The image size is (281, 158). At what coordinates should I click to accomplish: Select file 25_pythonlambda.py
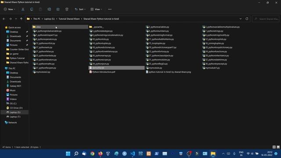pyautogui.click(x=46, y=56)
